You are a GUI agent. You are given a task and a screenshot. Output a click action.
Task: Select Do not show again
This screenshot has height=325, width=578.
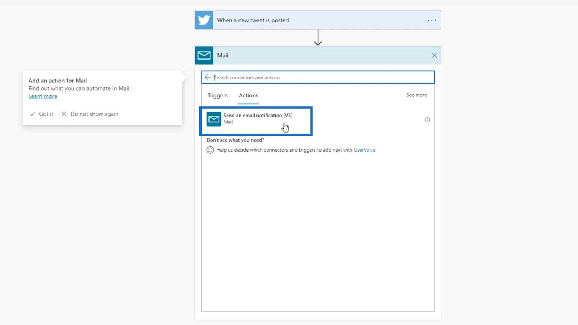pos(90,114)
